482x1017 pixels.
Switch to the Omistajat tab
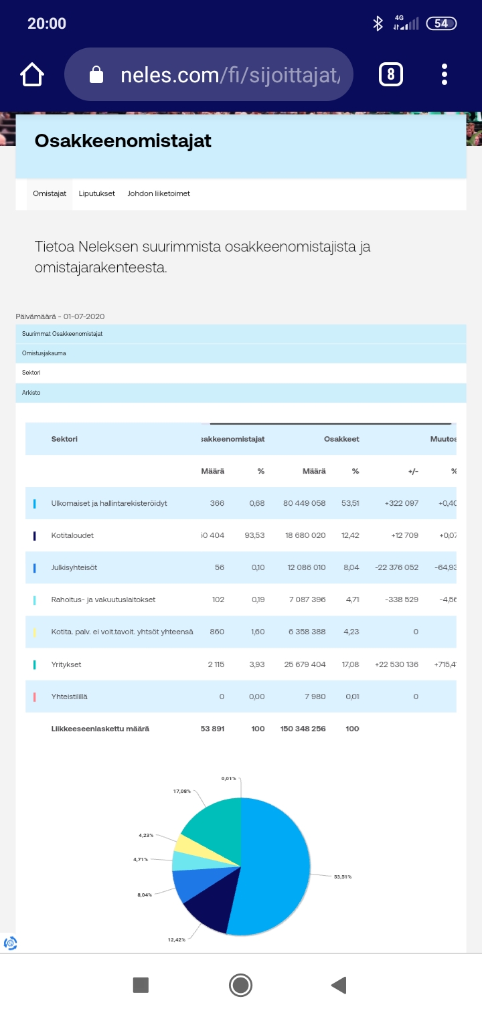tap(50, 194)
